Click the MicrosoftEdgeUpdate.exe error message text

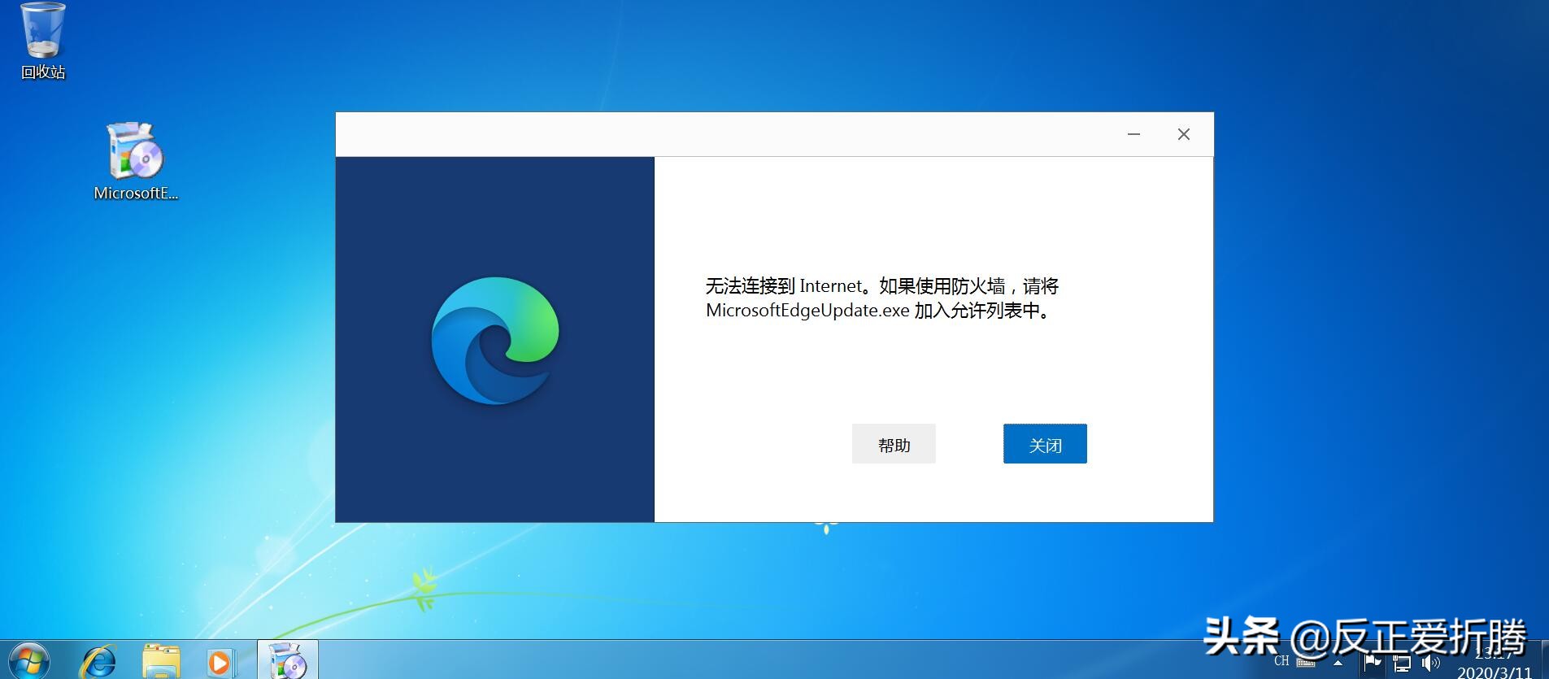881,298
